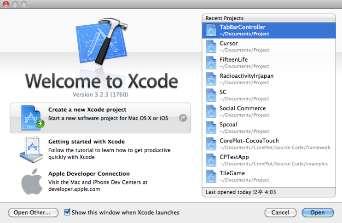The height and width of the screenshot is (223, 342).
Task: Click the Spcoal project file icon
Action: tap(211, 128)
